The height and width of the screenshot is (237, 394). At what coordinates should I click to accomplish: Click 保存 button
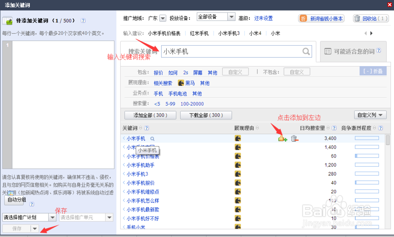(x=17, y=228)
